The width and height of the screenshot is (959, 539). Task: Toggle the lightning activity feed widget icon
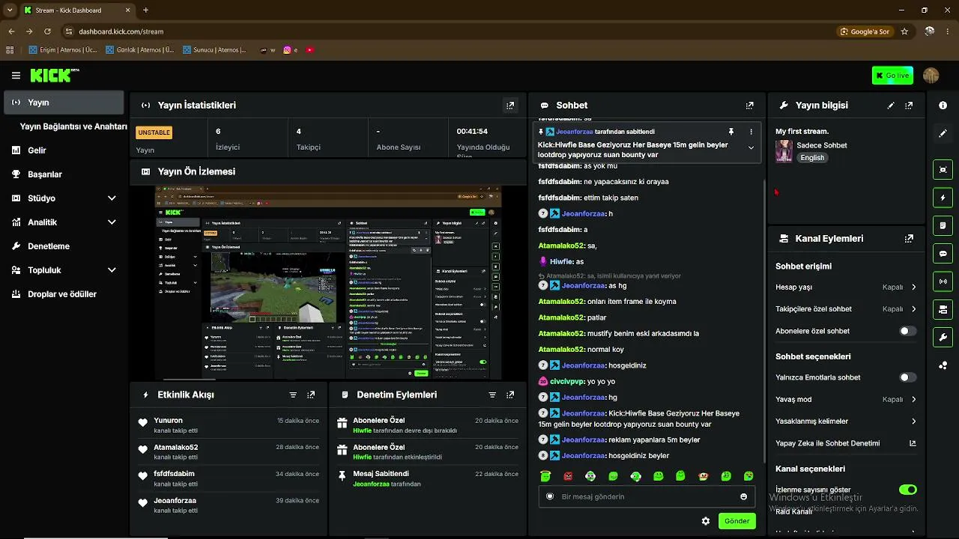(x=943, y=198)
